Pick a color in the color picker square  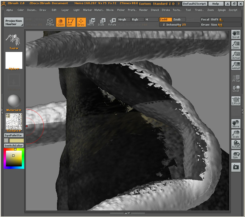pos(14,158)
